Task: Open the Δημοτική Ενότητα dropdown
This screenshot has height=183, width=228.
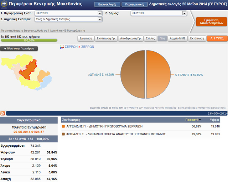Action: 100,19
